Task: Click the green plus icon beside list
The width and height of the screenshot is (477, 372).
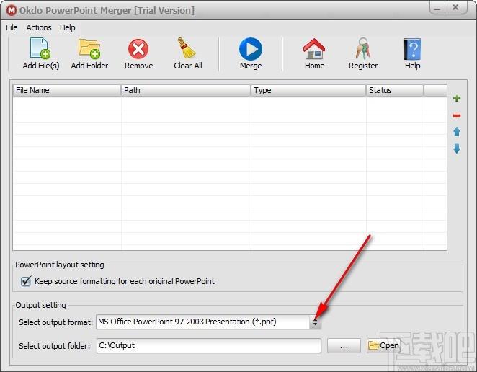Action: (x=457, y=98)
